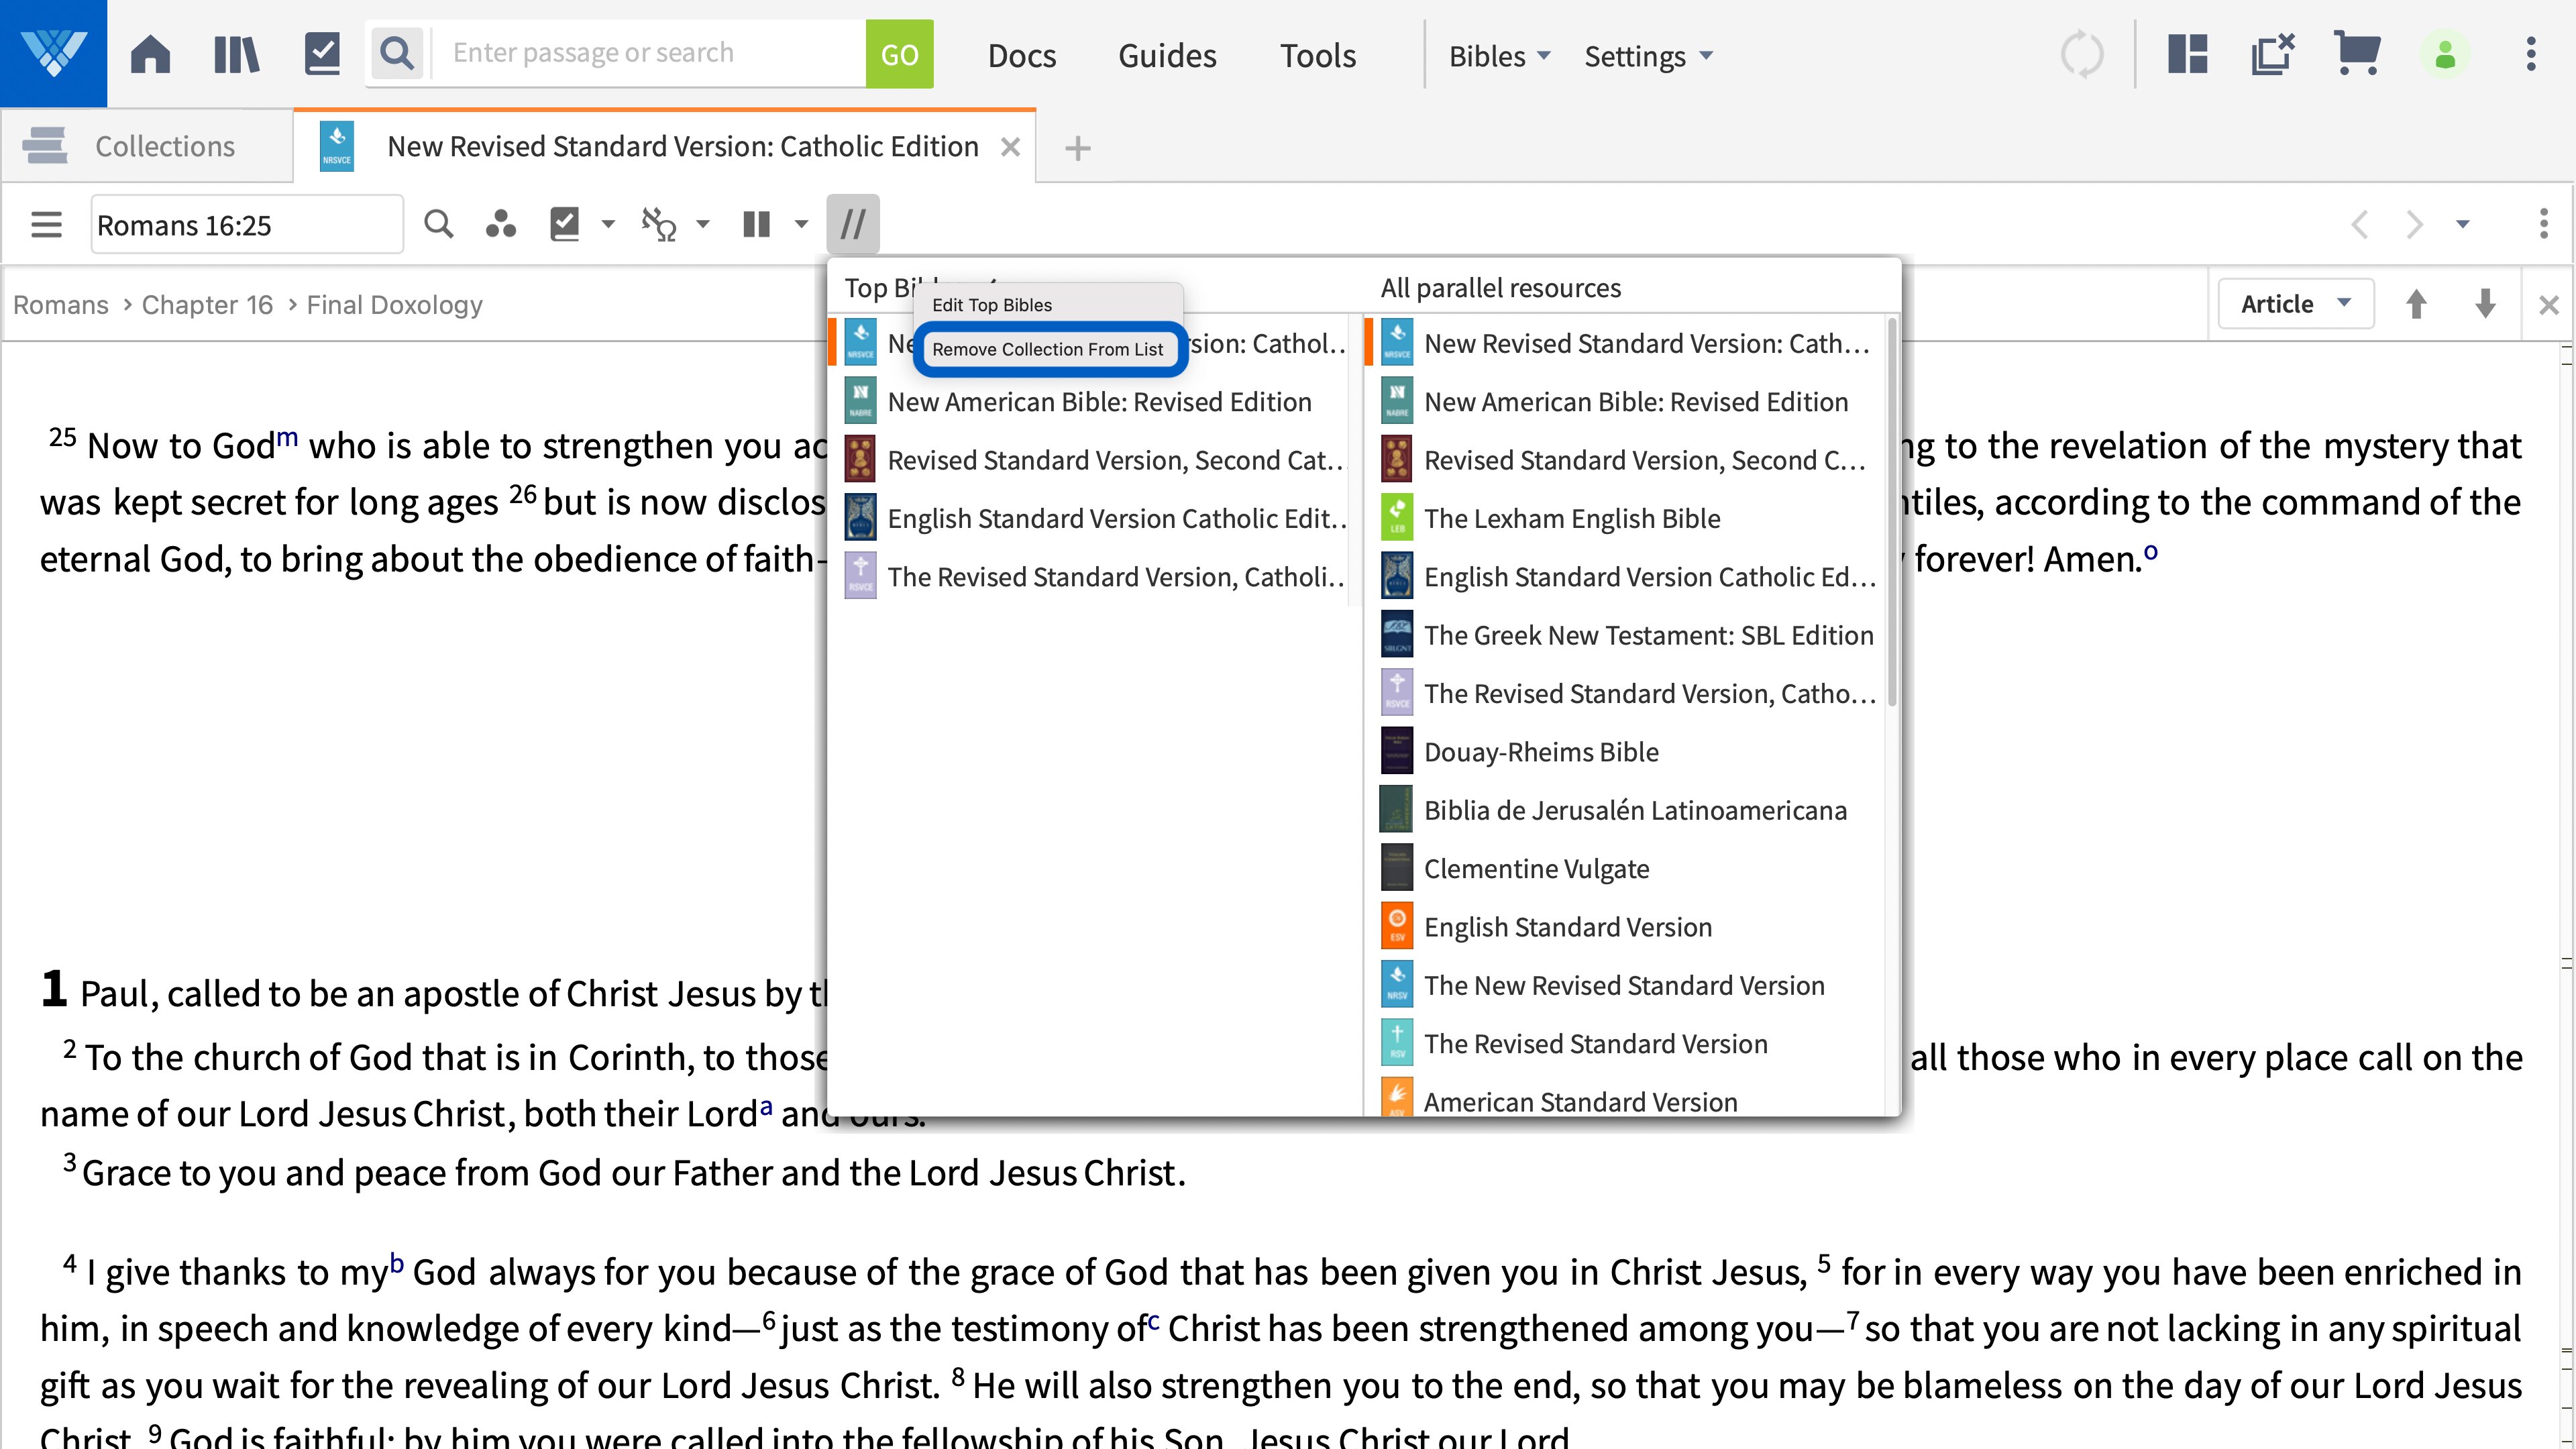Open the shopping cart icon

(2356, 54)
